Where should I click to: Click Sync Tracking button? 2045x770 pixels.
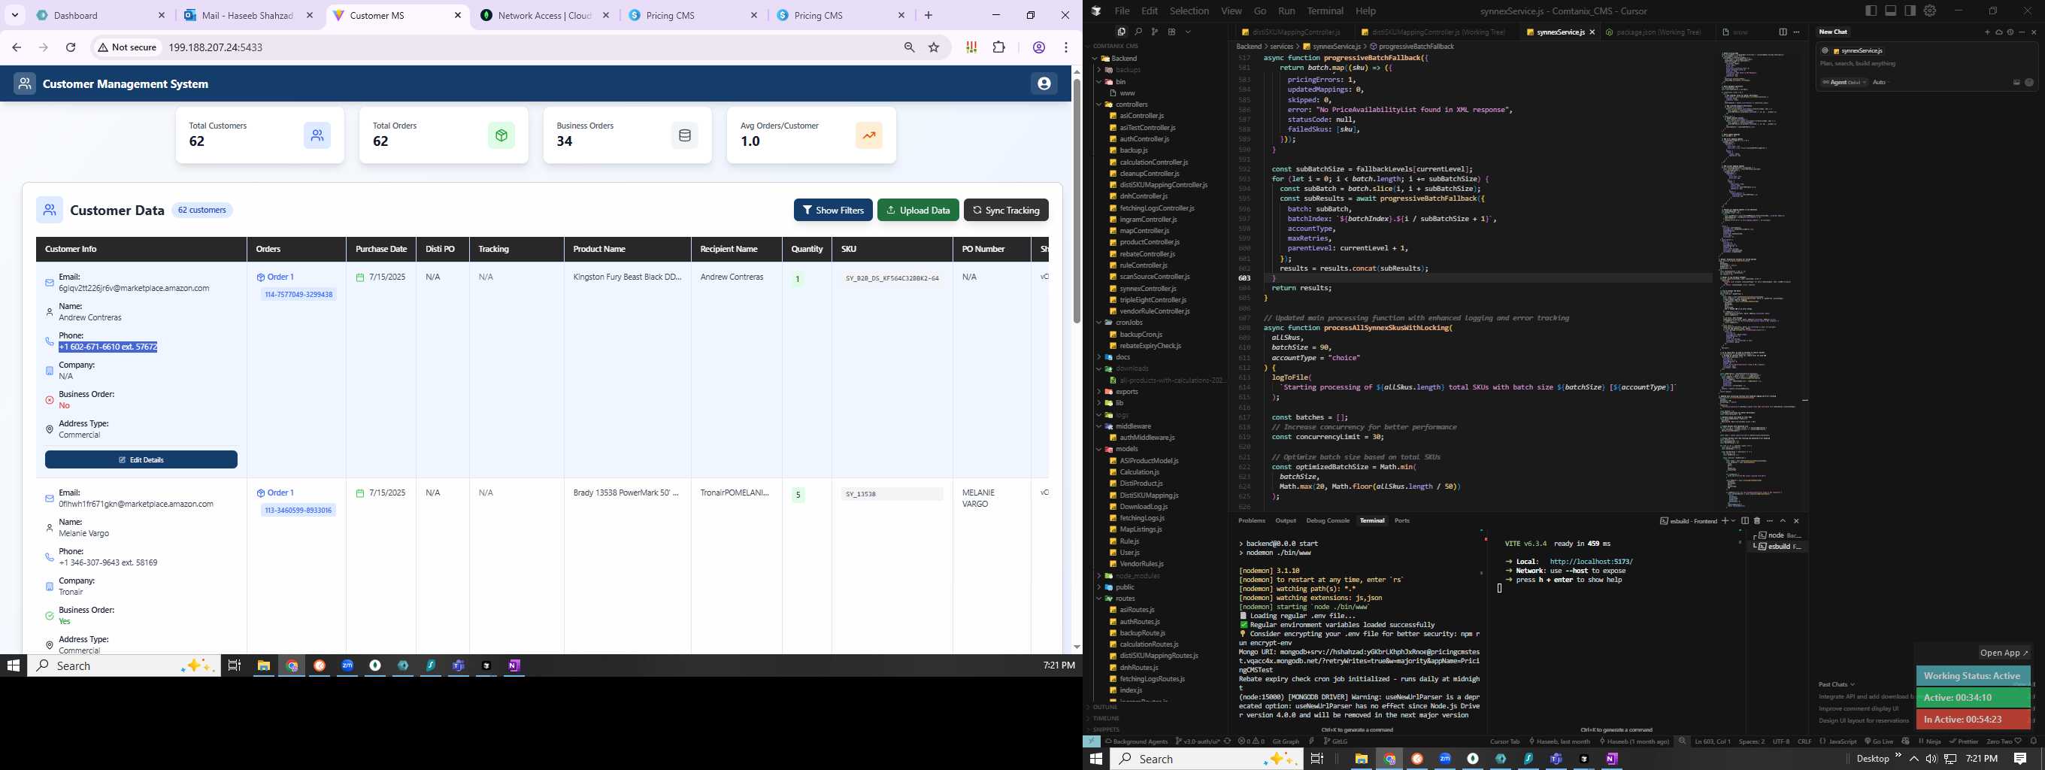click(x=1006, y=210)
